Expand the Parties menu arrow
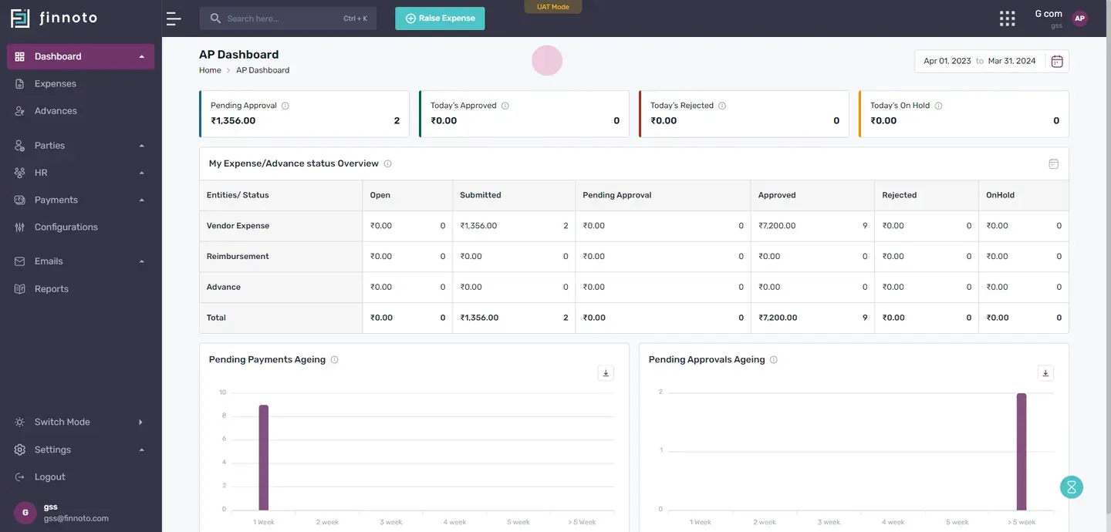 tap(141, 146)
